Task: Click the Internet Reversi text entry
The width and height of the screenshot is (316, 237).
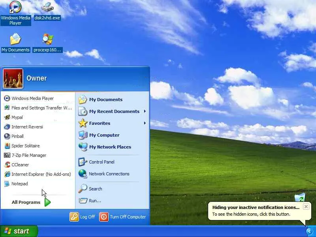Action: (27, 127)
